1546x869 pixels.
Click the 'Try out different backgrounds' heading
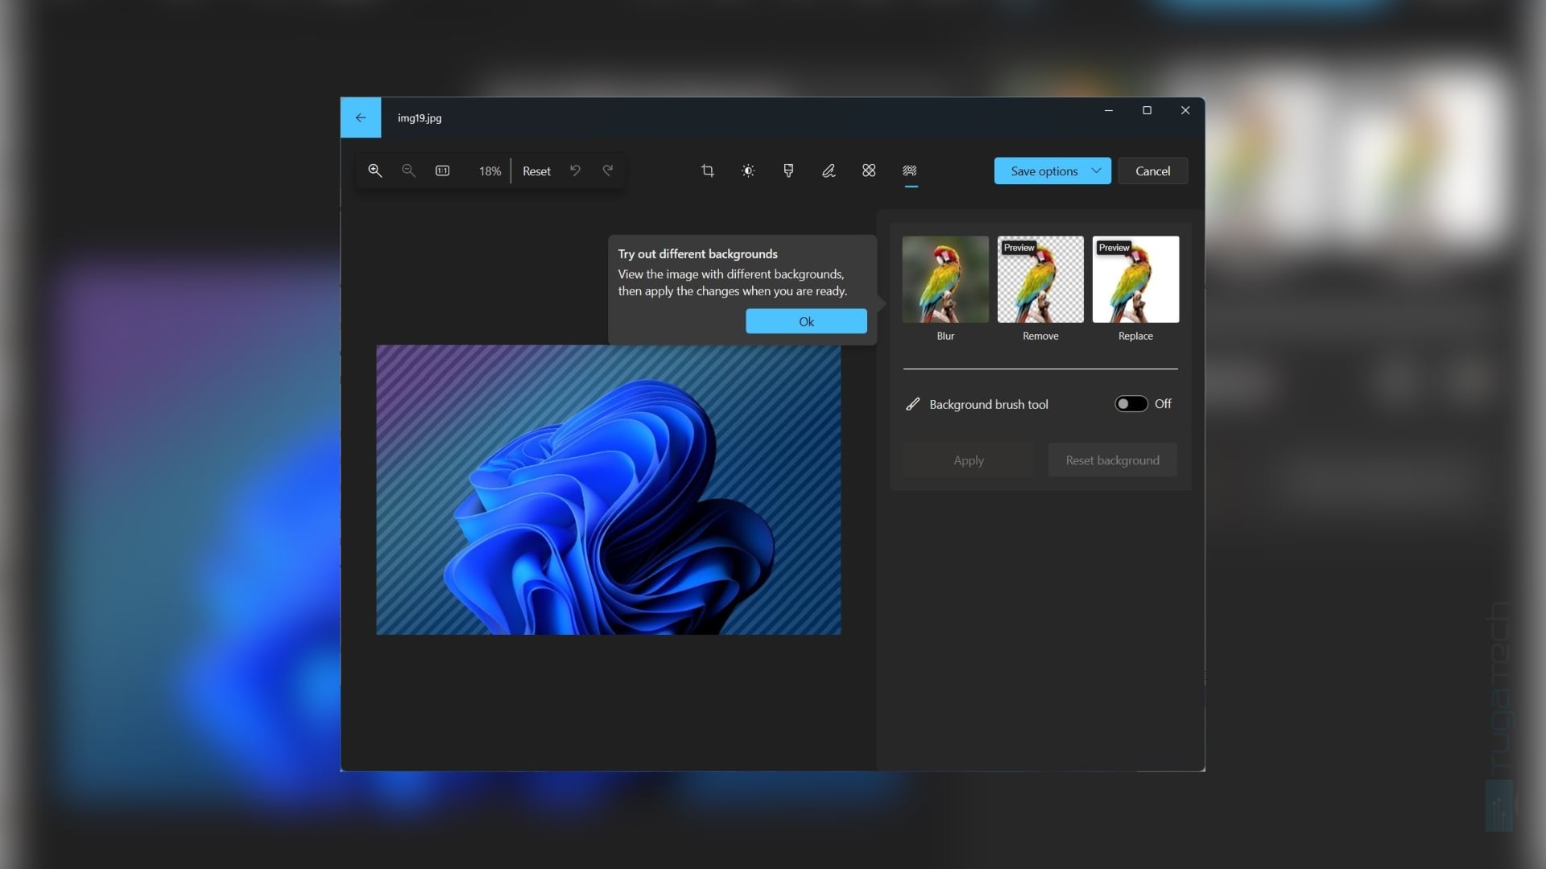[x=697, y=253]
